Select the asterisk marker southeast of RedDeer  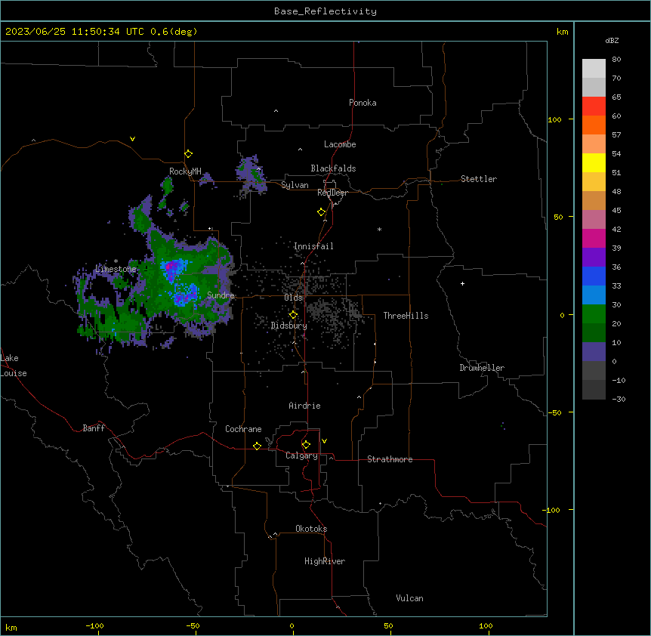379,229
